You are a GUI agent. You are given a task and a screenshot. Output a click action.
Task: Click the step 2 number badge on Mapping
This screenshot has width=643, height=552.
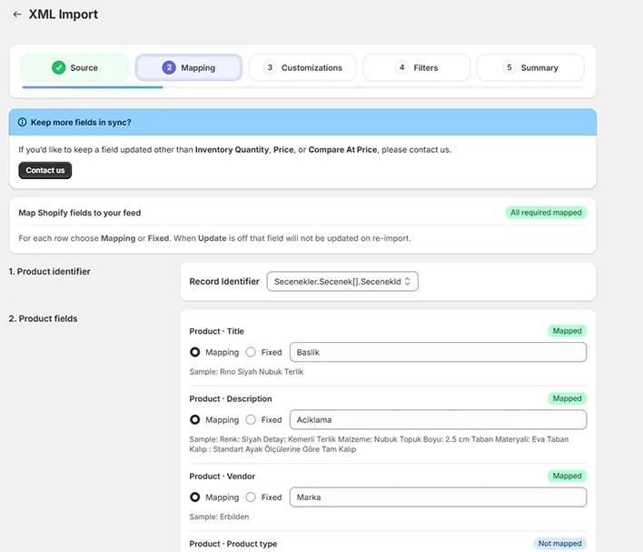(x=169, y=67)
